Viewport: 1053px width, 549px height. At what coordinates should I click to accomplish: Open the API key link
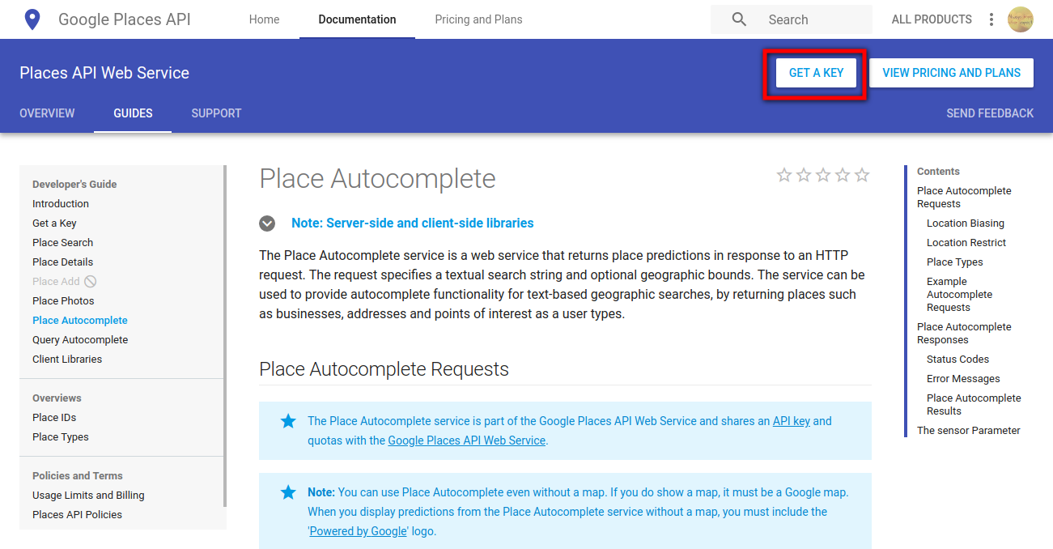792,421
